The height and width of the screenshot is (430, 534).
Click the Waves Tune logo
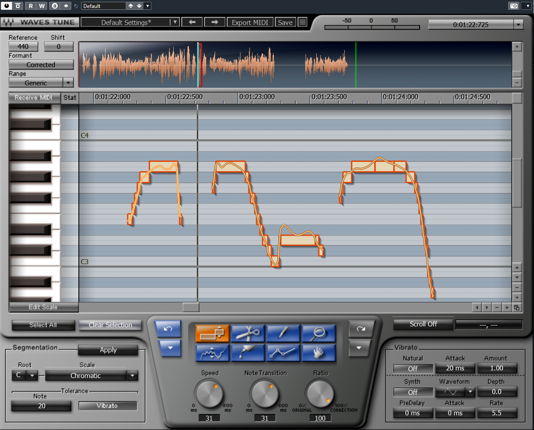(40, 22)
